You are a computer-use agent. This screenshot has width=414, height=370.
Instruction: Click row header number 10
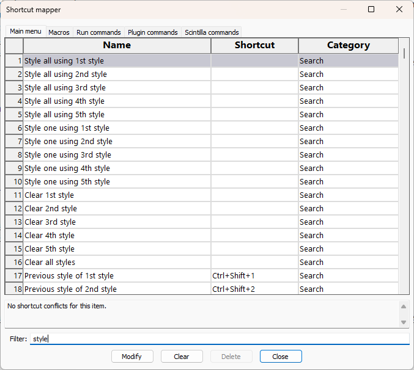pos(14,182)
